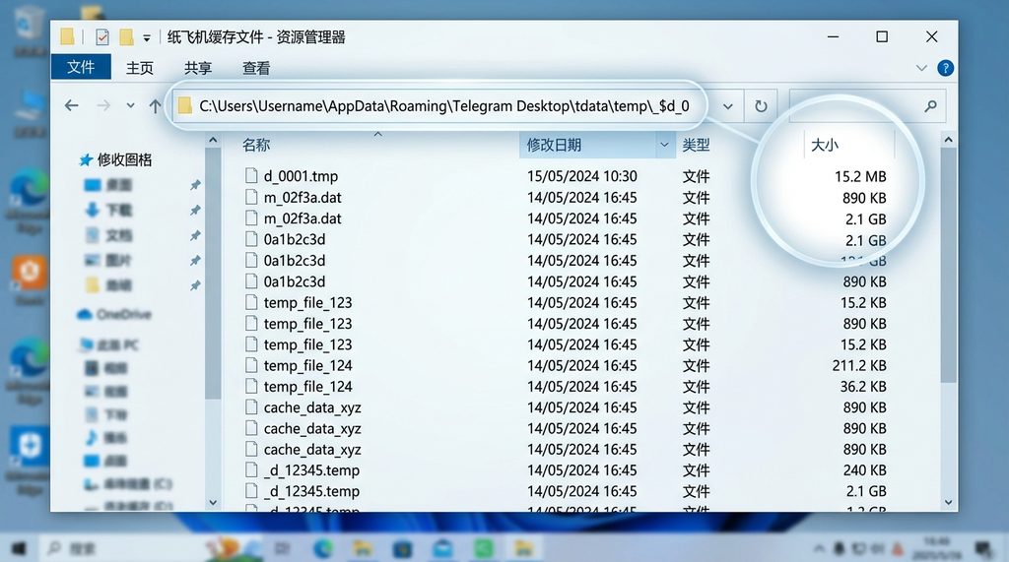
Task: Open the Desktop folder under Quick access
Action: pos(108,185)
